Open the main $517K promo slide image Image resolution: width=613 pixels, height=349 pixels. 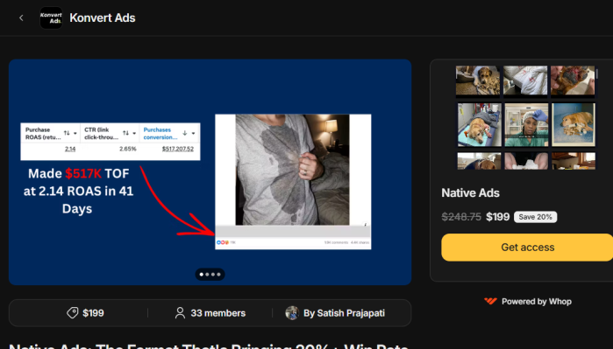[x=210, y=172]
